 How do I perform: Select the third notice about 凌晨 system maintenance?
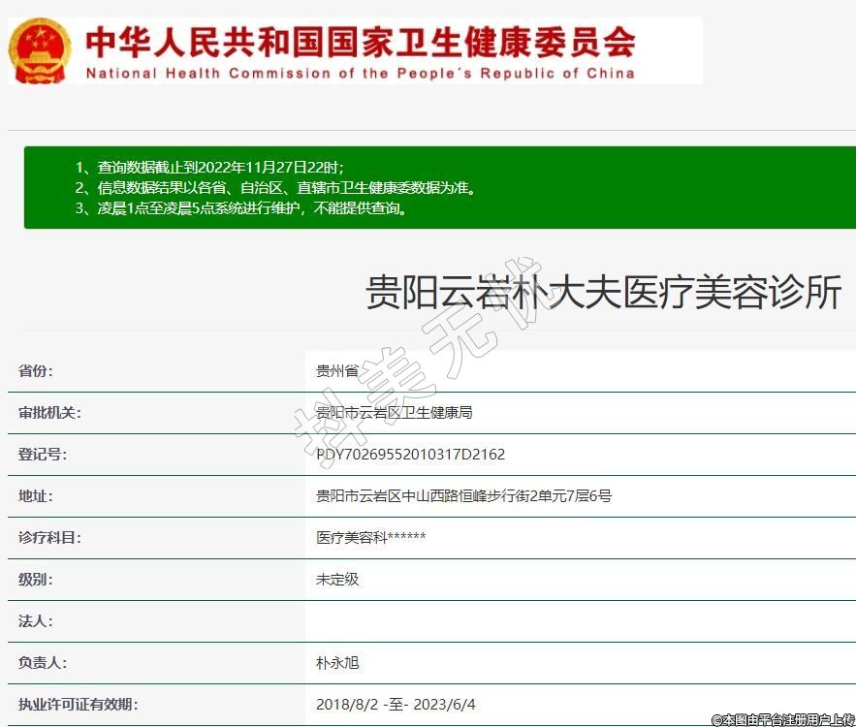[240, 207]
